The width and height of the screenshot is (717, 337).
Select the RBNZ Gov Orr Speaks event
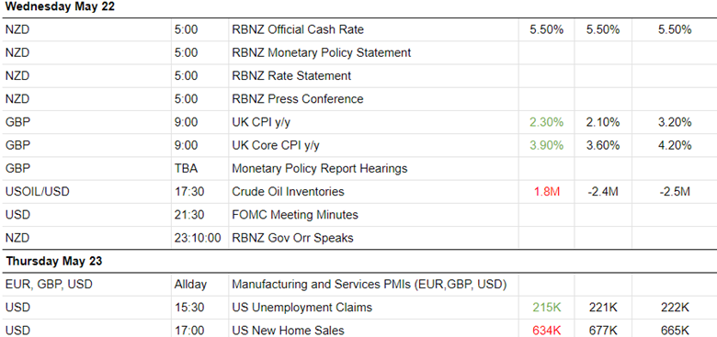tap(292, 238)
